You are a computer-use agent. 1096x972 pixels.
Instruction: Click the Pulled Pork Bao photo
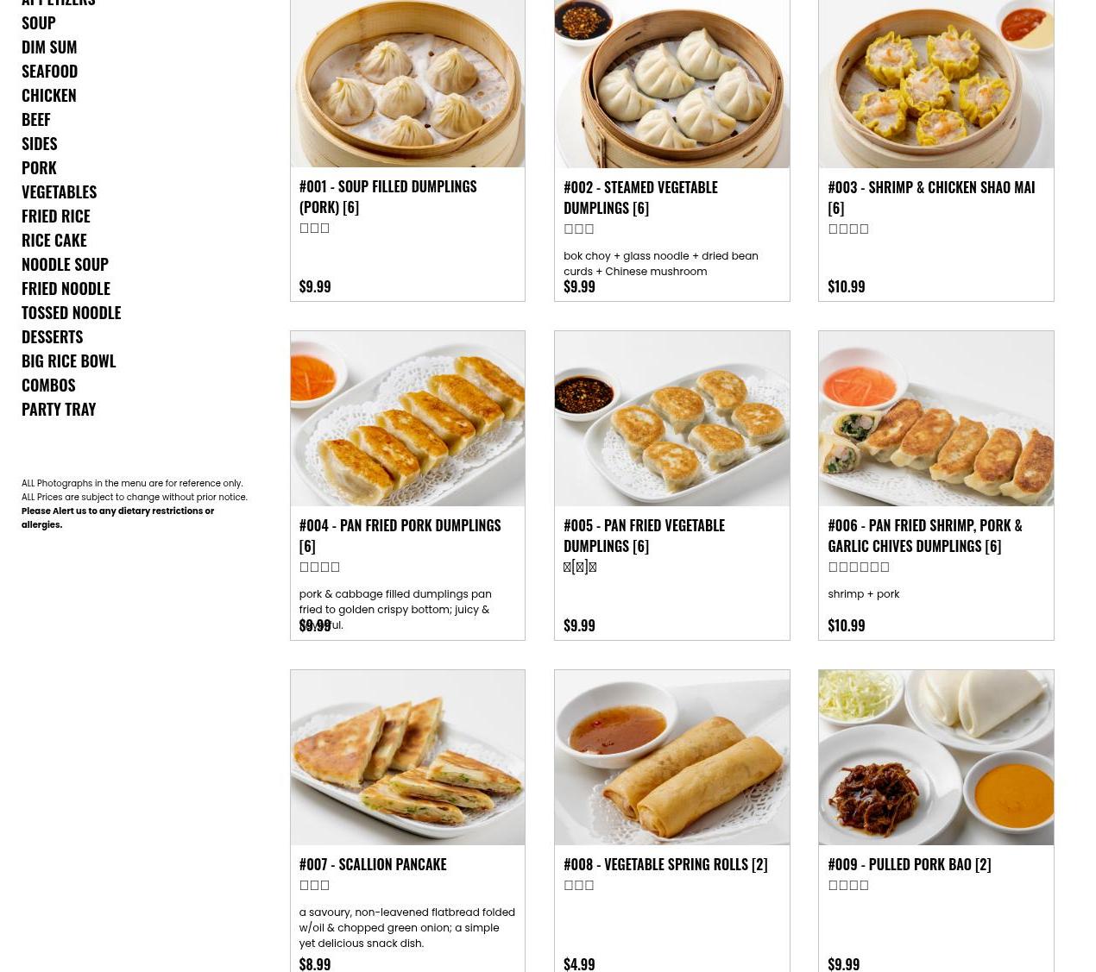click(x=935, y=757)
